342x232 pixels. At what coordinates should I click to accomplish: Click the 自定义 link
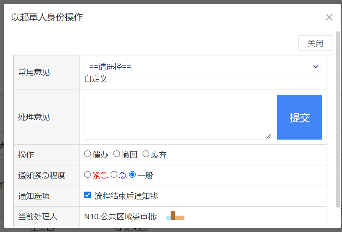[x=96, y=79]
